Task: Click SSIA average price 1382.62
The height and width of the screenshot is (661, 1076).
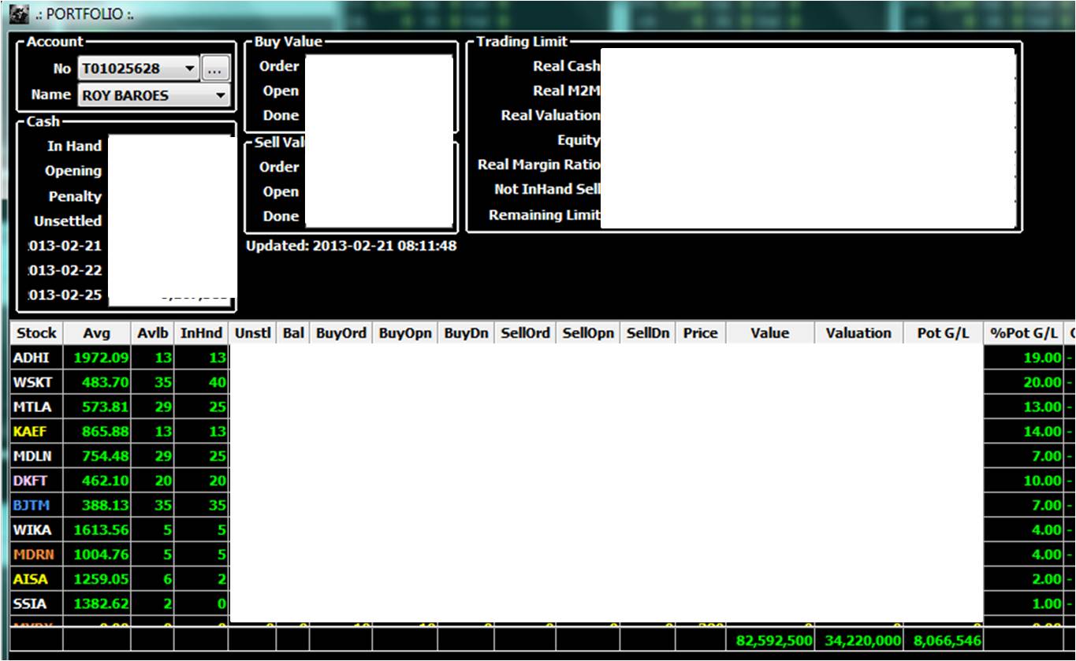Action: (x=97, y=604)
